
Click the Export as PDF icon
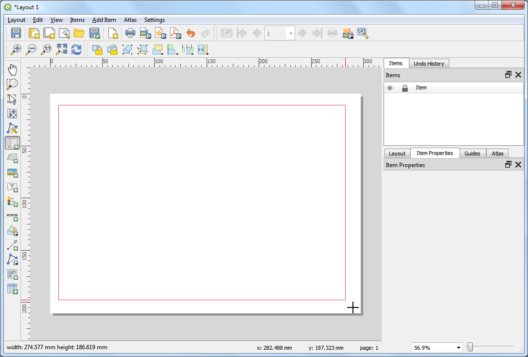tap(175, 33)
